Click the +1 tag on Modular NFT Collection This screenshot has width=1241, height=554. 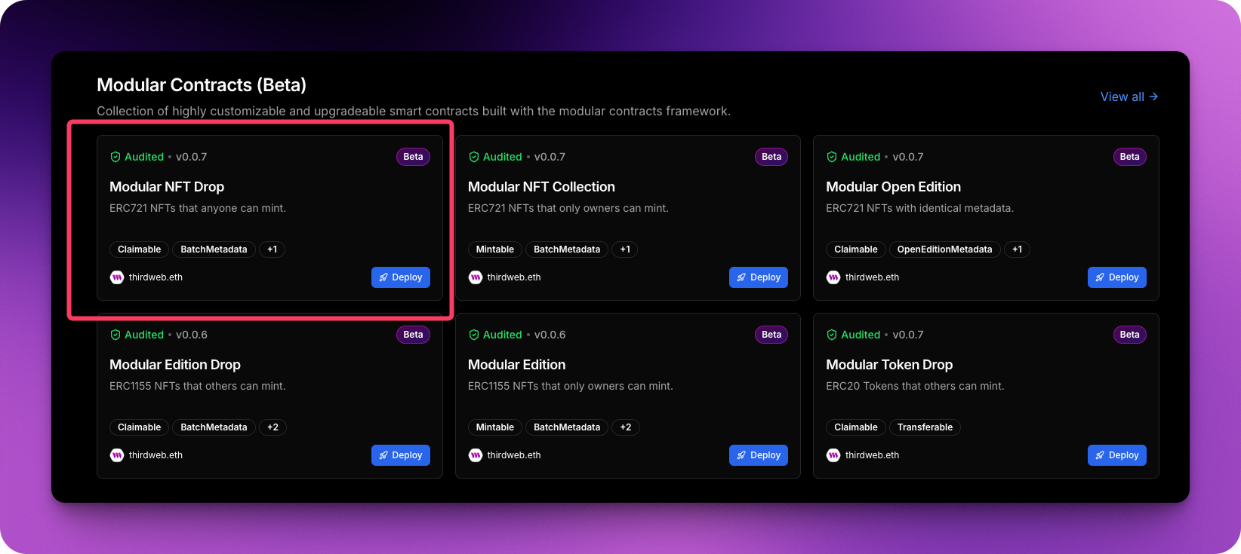pos(625,249)
